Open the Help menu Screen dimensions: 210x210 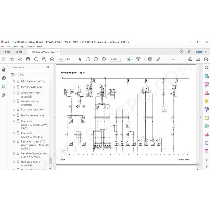tap(40, 46)
